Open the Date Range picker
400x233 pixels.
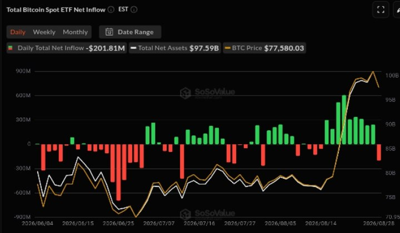coord(130,32)
